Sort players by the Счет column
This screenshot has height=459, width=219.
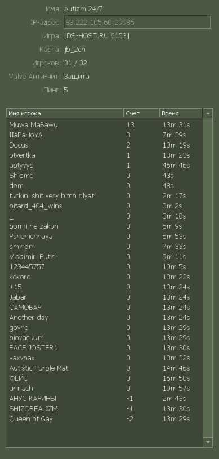click(141, 113)
